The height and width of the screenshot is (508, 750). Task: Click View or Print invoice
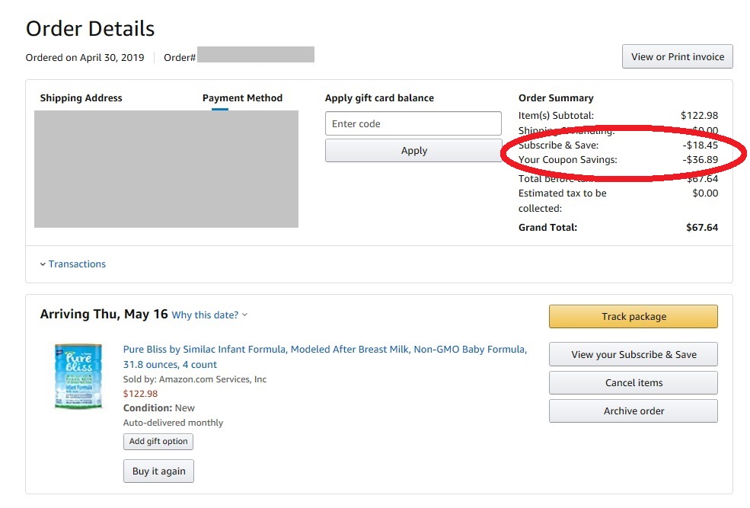[x=677, y=56]
